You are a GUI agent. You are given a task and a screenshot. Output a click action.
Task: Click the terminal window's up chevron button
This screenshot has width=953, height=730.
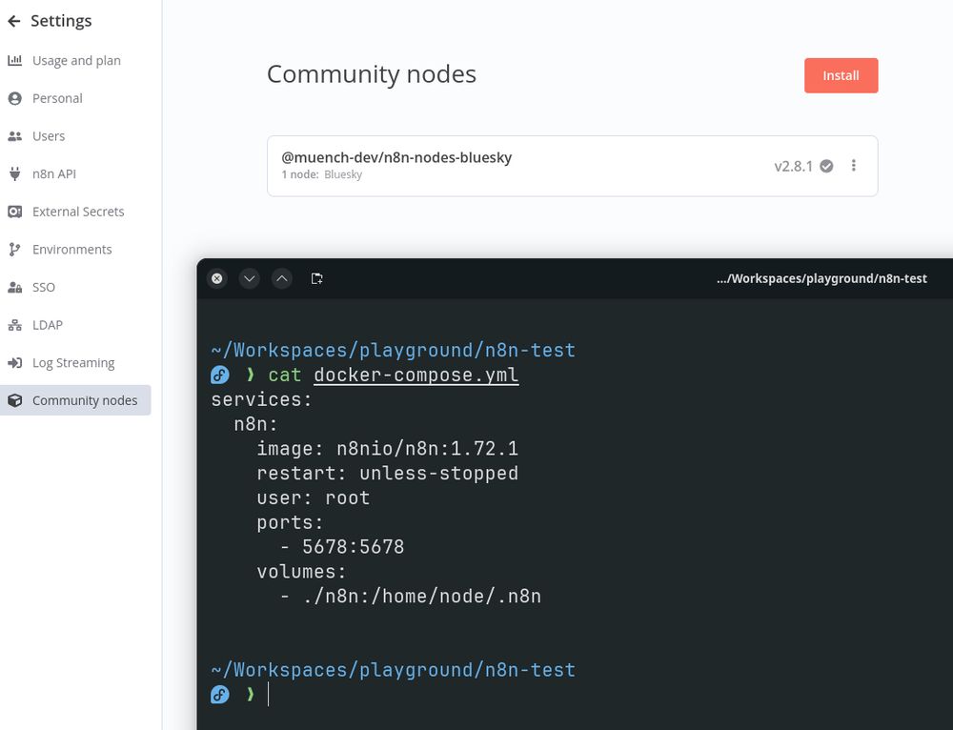(x=281, y=278)
